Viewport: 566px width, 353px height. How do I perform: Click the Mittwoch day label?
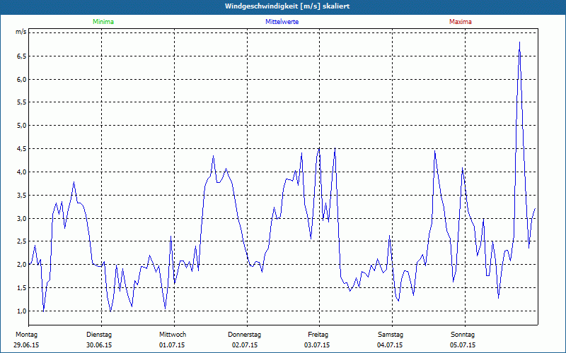click(x=173, y=335)
